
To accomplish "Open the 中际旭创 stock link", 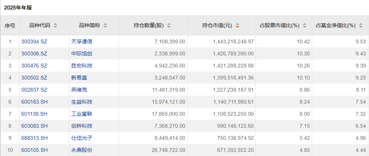I will (x=81, y=54).
